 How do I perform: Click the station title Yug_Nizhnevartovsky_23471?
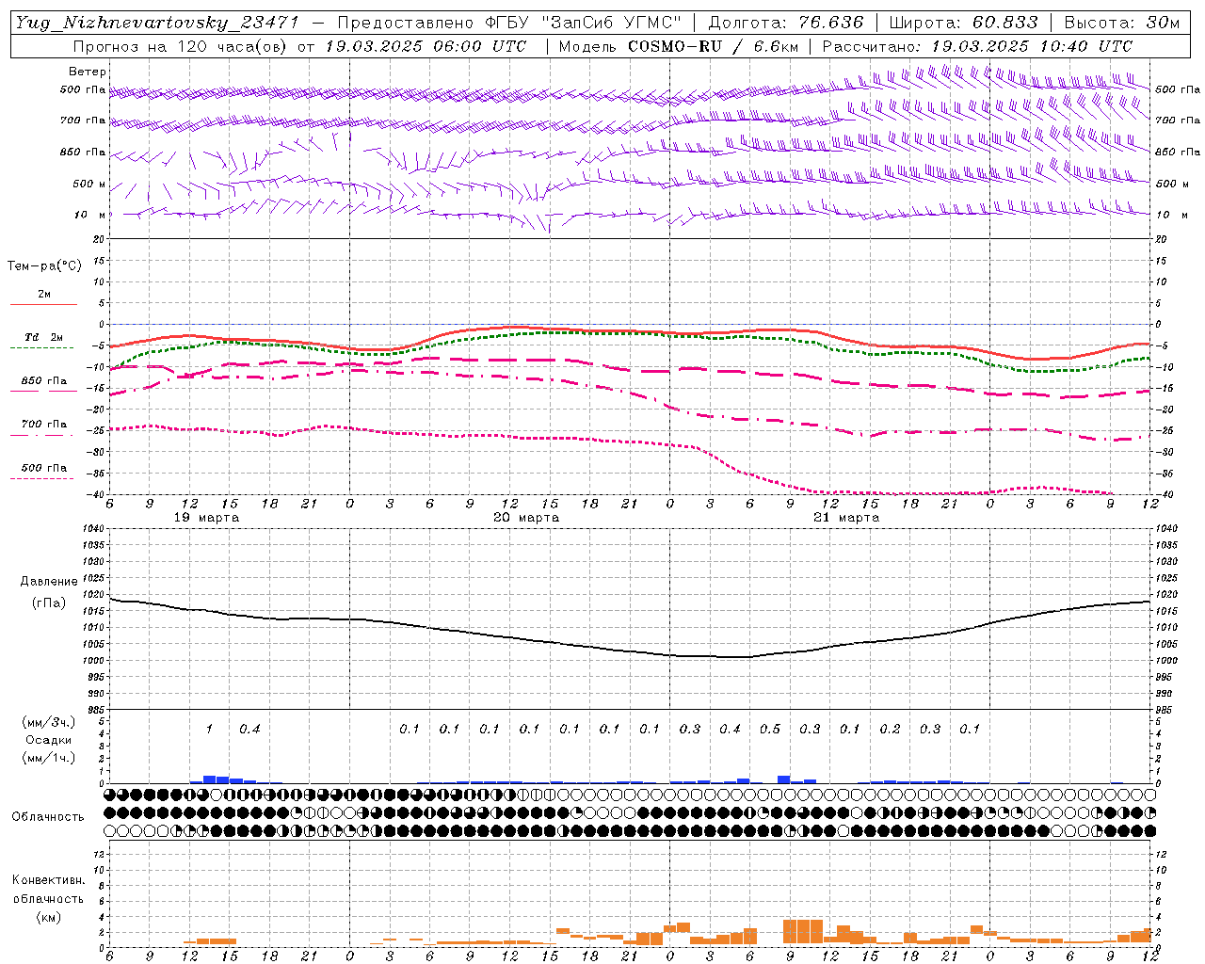tap(156, 23)
